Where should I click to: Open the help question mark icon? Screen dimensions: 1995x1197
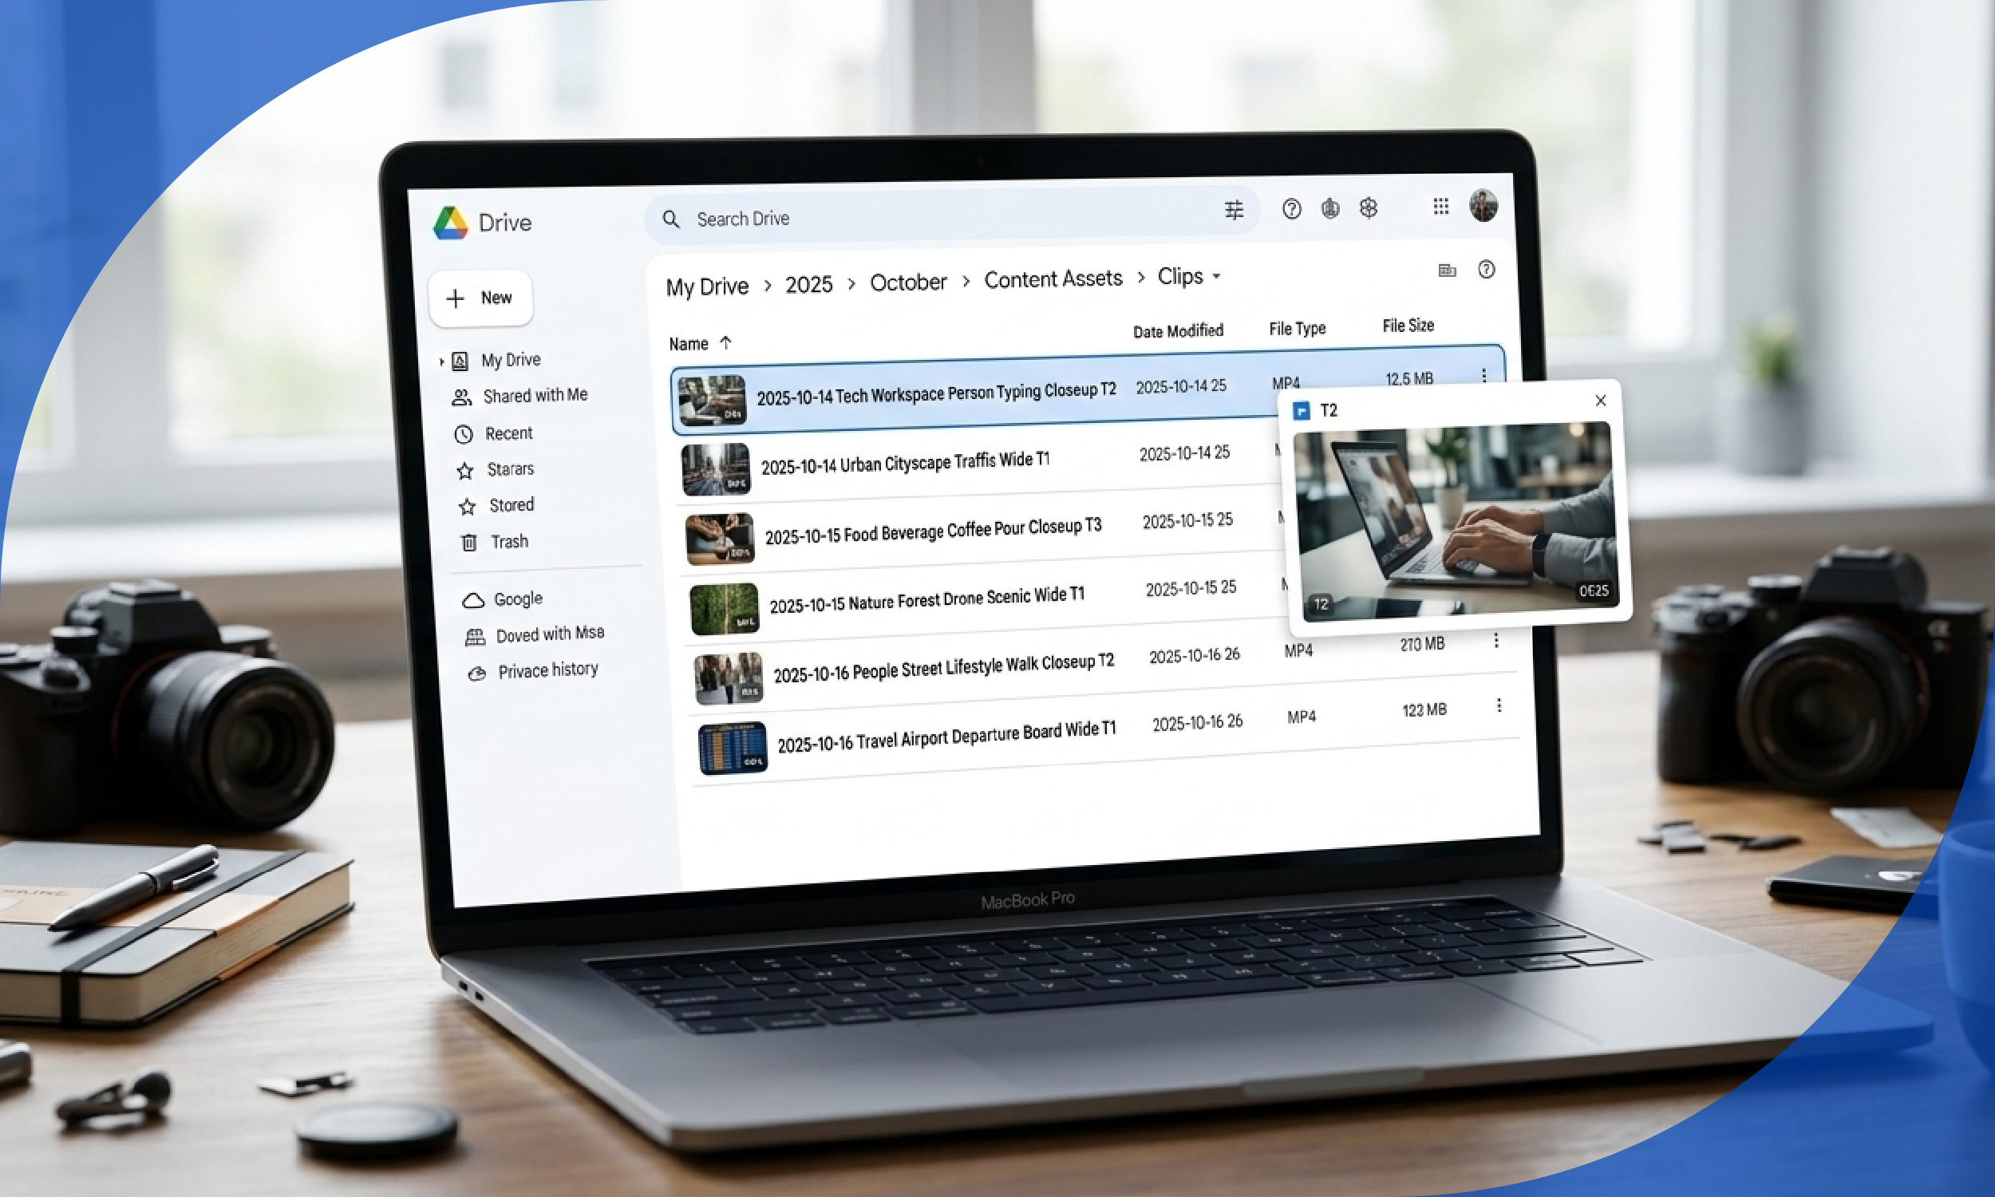(1291, 209)
